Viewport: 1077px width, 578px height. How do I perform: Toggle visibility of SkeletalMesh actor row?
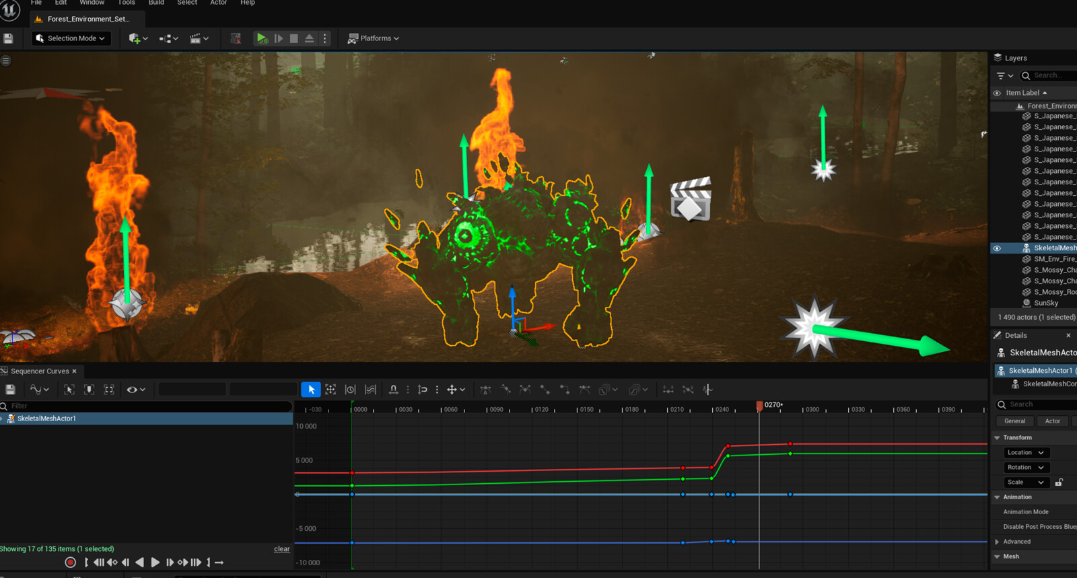(x=997, y=248)
